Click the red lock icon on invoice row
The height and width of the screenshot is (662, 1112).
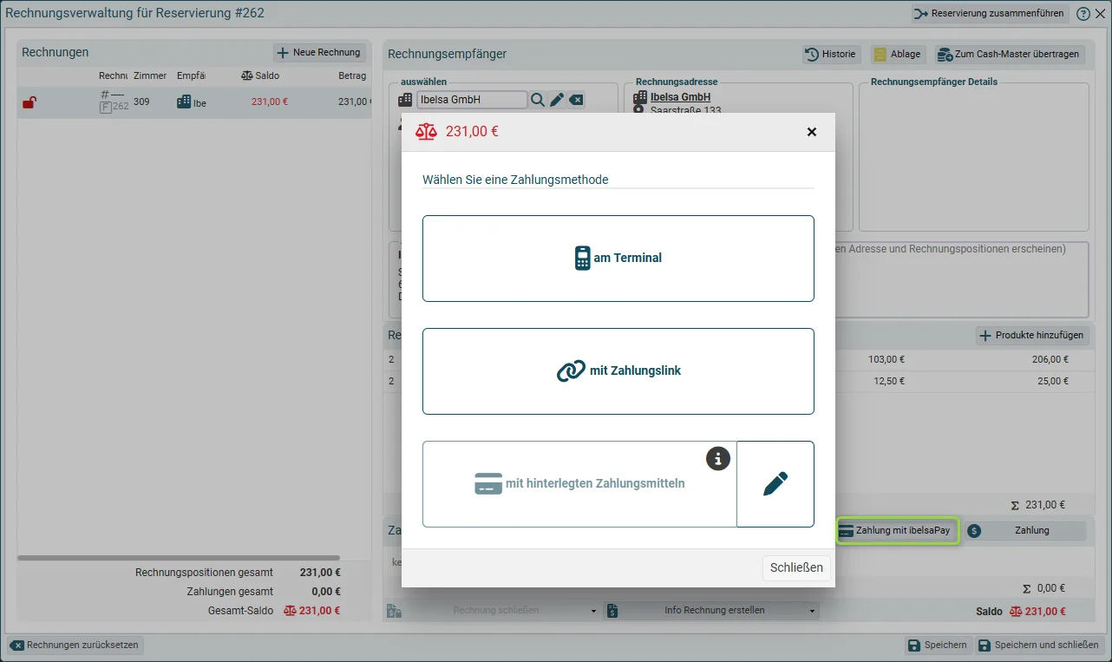(29, 102)
